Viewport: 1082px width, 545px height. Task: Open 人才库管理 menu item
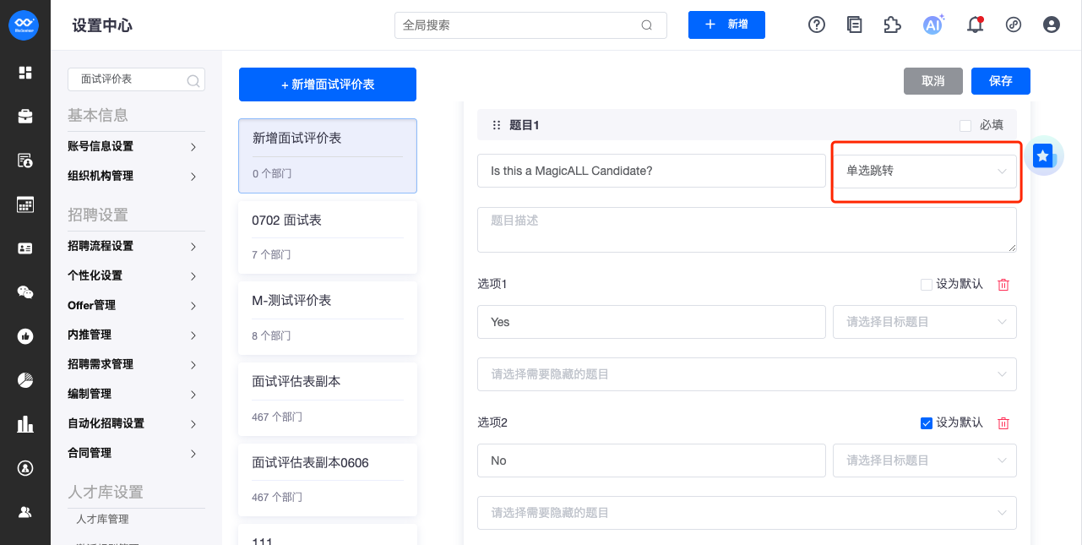point(102,519)
